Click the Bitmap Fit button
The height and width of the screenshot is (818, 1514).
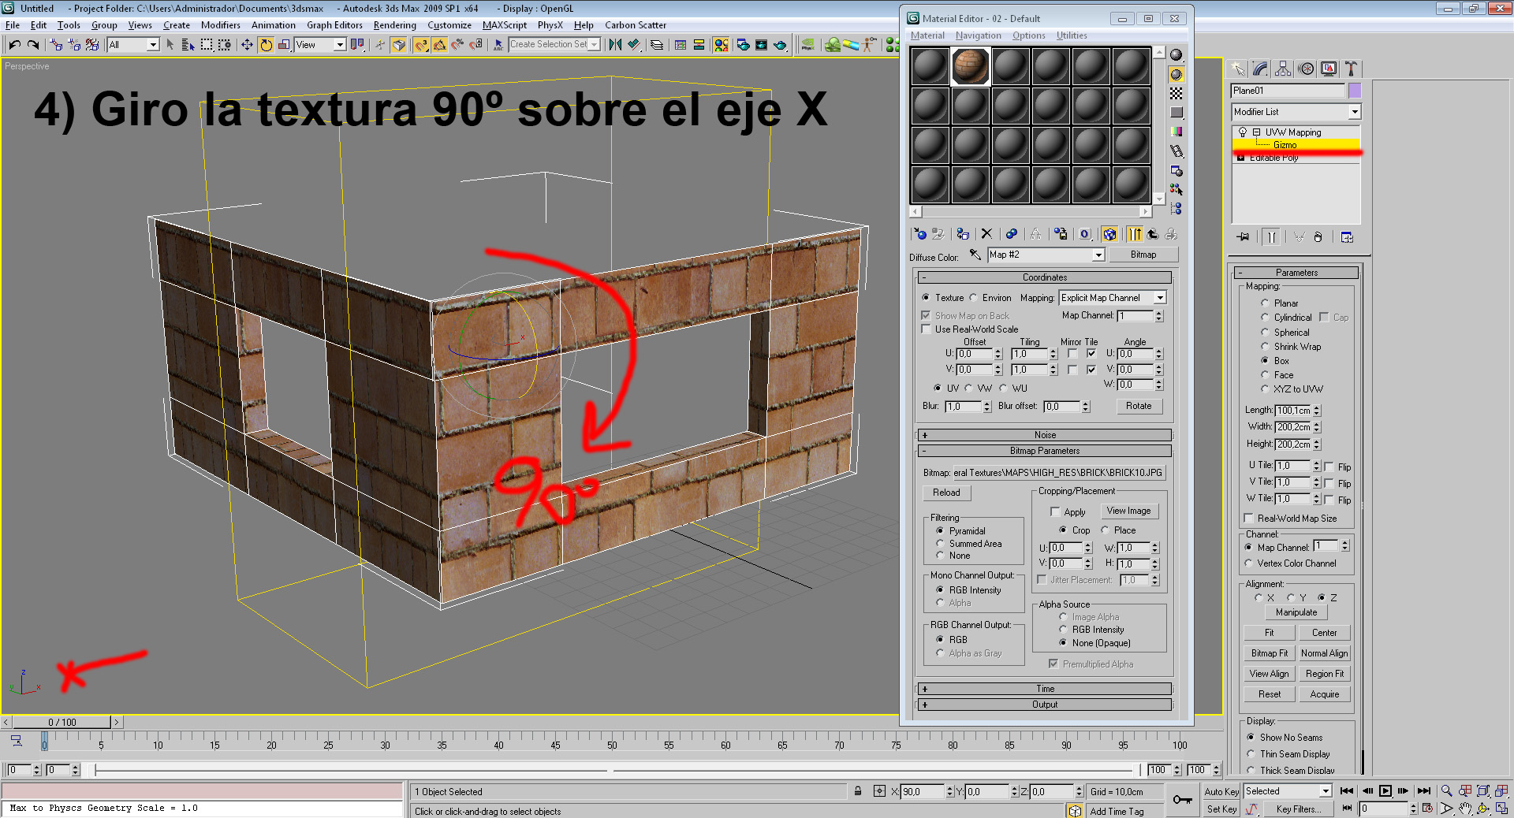click(x=1269, y=653)
